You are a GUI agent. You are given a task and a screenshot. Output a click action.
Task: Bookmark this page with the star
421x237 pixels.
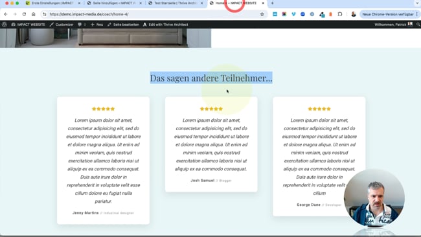click(262, 14)
